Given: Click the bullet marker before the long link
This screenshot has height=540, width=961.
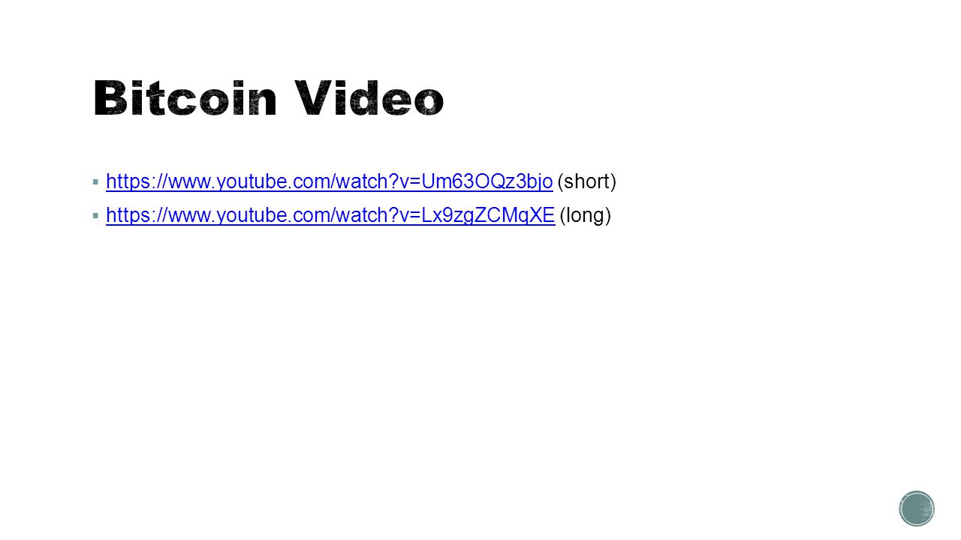Looking at the screenshot, I should point(95,216).
